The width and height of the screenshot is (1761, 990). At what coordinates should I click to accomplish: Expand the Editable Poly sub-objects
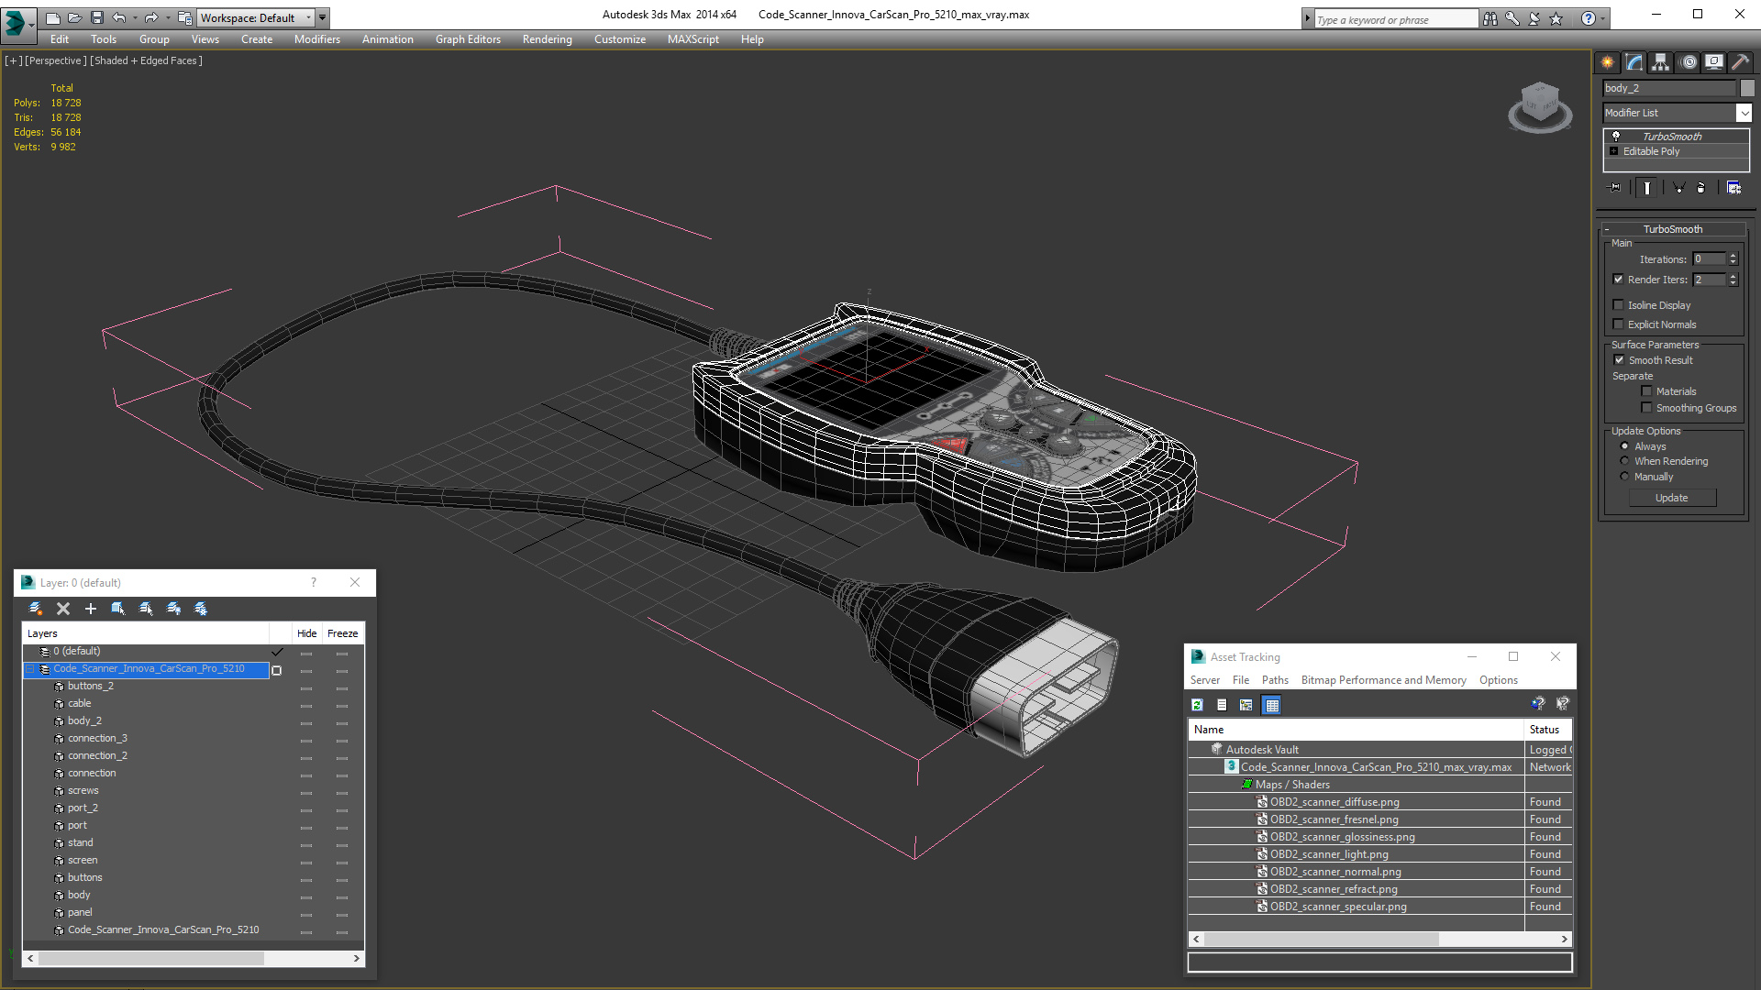[1614, 151]
